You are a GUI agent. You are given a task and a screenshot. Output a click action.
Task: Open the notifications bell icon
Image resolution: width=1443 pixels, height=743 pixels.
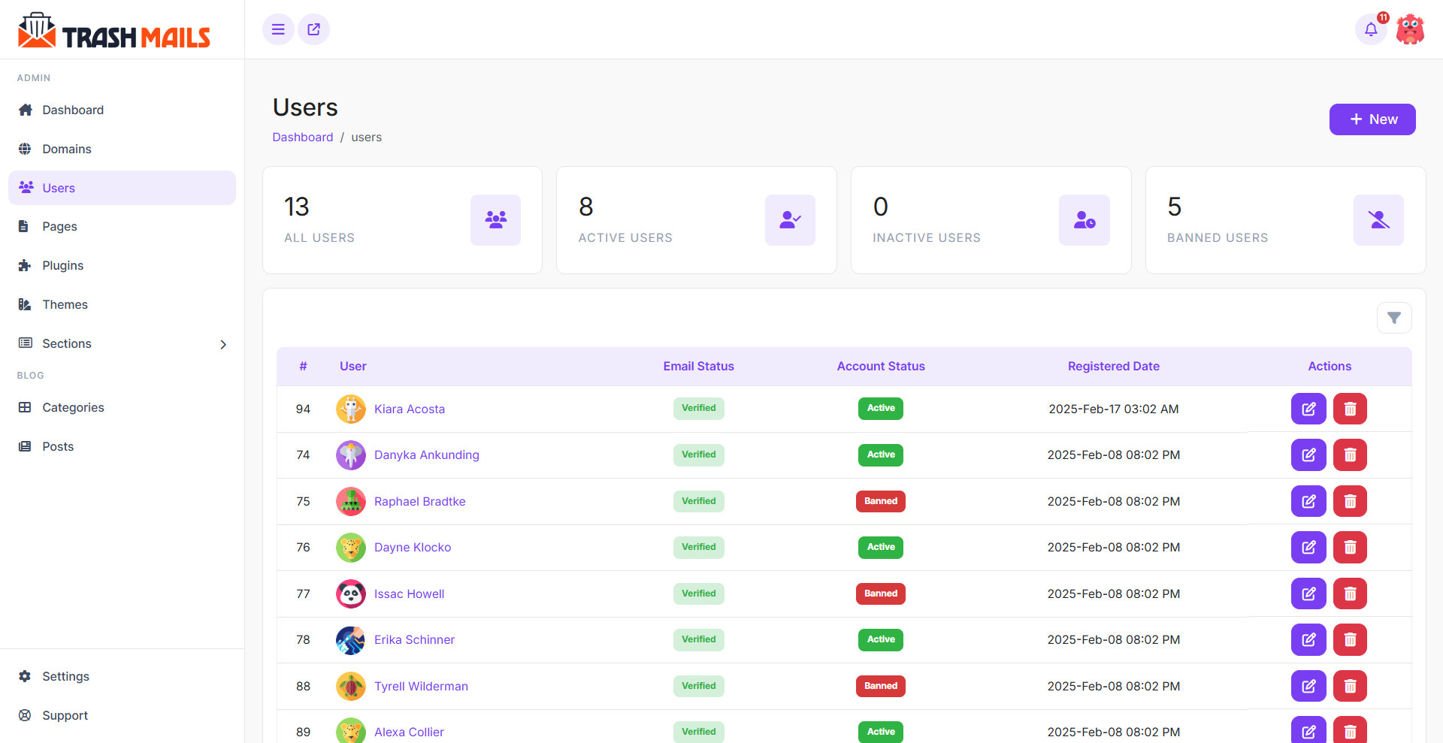[1371, 29]
